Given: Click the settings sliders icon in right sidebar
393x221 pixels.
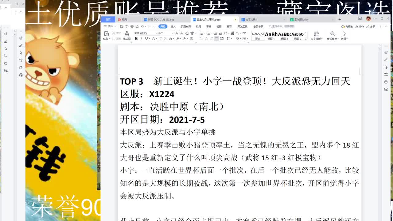Looking at the screenshot, I should pyautogui.click(x=386, y=75).
